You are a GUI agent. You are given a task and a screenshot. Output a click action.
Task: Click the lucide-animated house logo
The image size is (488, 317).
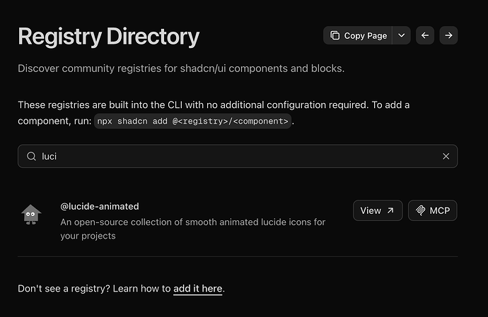click(x=31, y=214)
